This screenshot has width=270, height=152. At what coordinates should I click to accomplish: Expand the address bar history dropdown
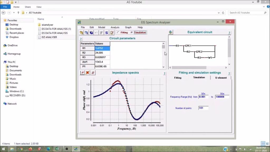[219, 13]
